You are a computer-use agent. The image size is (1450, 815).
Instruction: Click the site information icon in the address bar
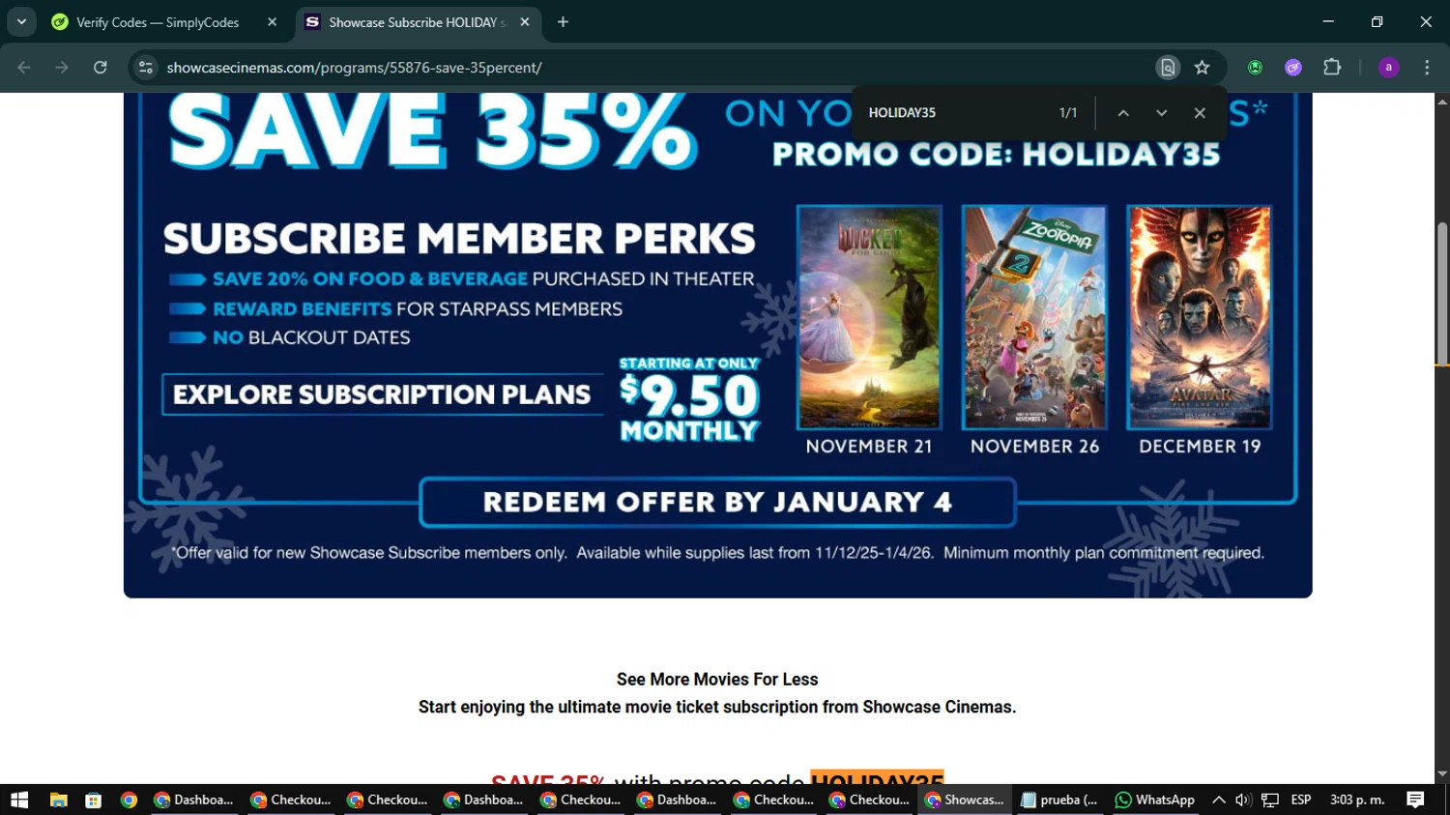click(x=146, y=68)
